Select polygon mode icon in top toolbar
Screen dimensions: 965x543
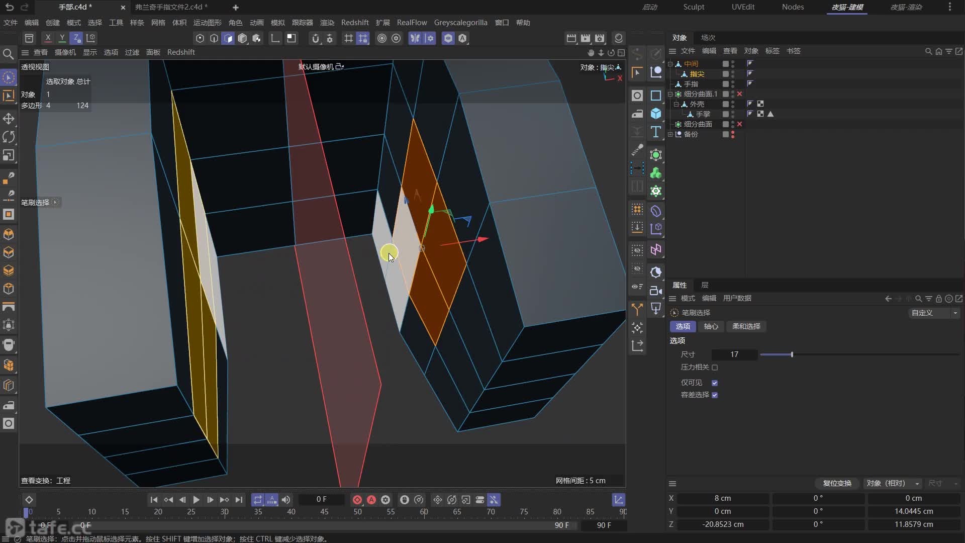228,38
